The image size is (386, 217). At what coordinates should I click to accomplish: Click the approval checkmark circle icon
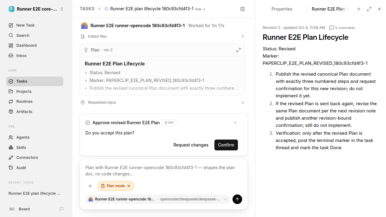(88, 123)
